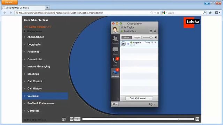Mute the trainer player speaker icon
The height and width of the screenshot is (125, 223).
(x=197, y=119)
